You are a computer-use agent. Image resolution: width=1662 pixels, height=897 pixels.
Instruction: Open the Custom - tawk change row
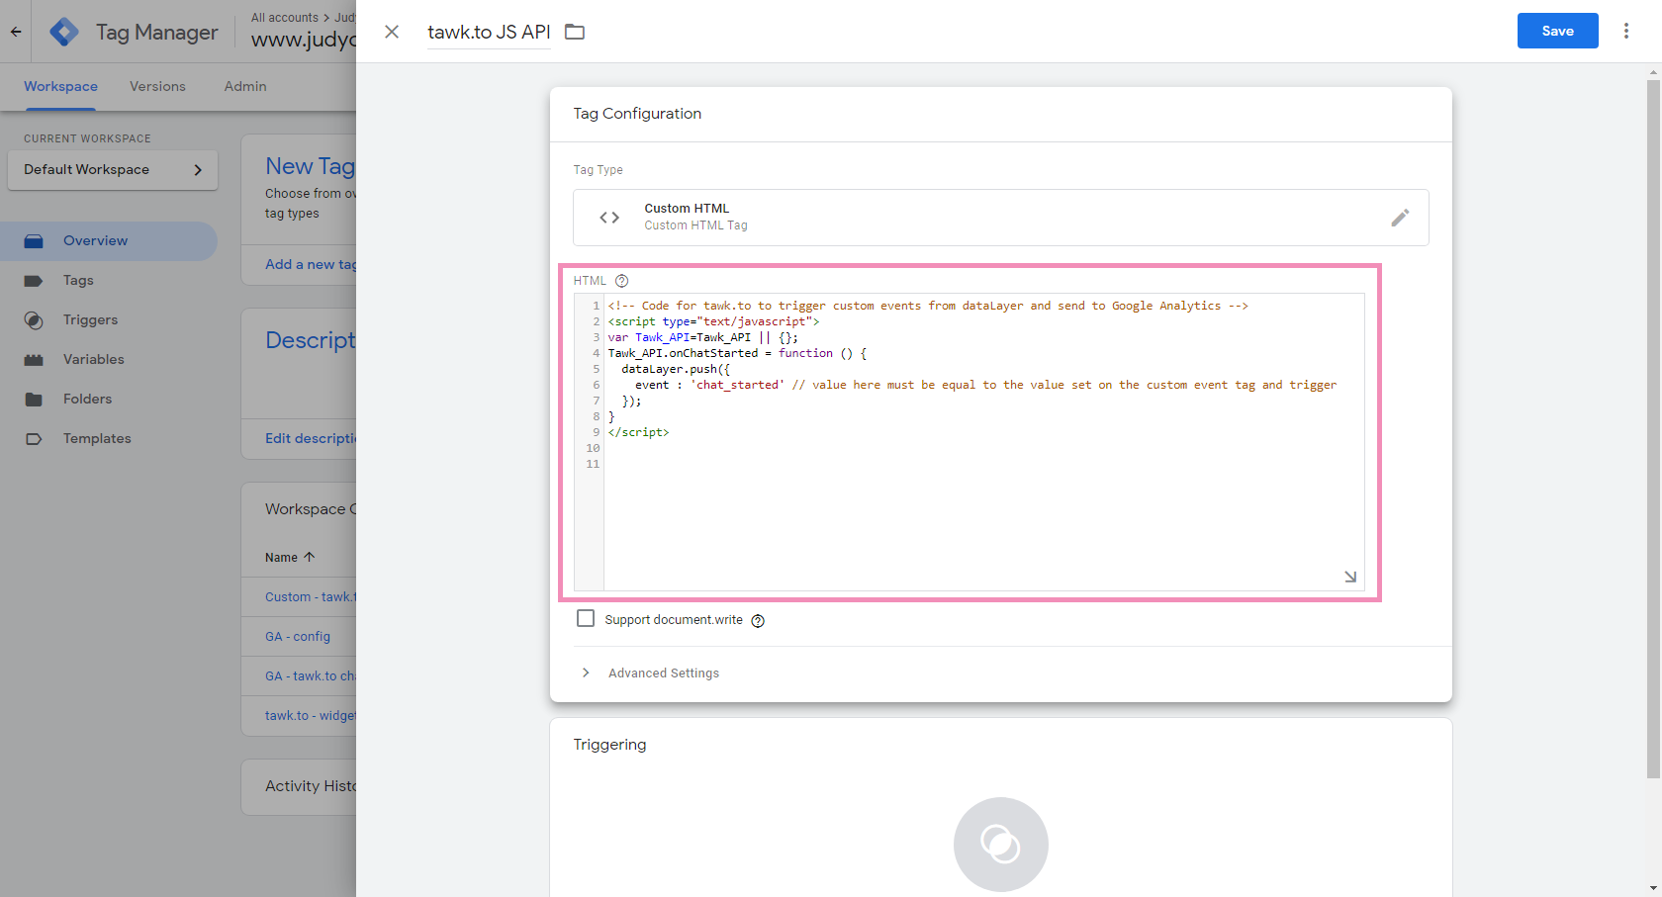pos(311,596)
